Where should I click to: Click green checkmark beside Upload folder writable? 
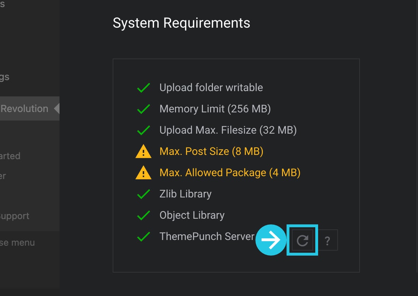pyautogui.click(x=143, y=88)
